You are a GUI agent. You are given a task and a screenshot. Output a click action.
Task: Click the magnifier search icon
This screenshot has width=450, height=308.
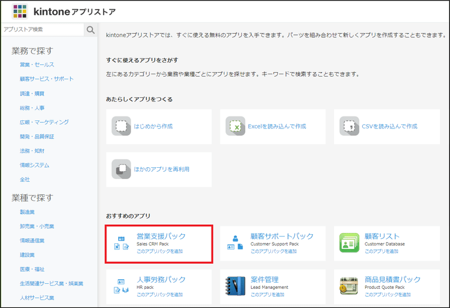pos(91,30)
